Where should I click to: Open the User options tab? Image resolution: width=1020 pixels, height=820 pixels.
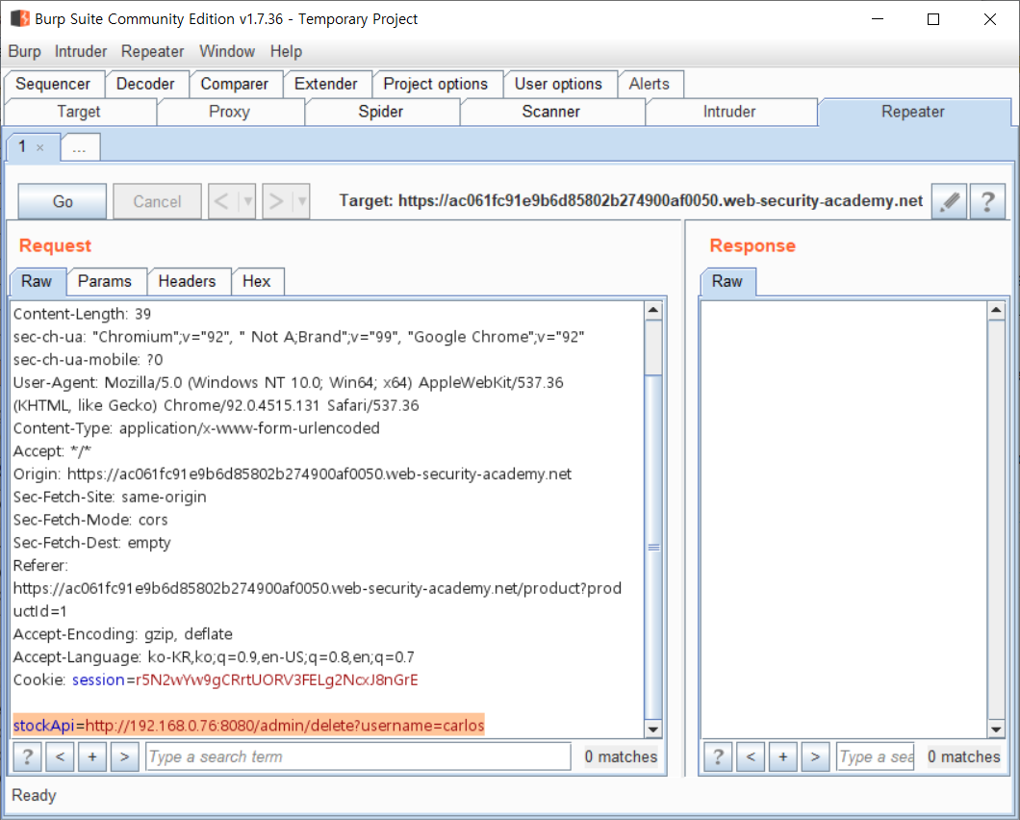[x=559, y=84]
